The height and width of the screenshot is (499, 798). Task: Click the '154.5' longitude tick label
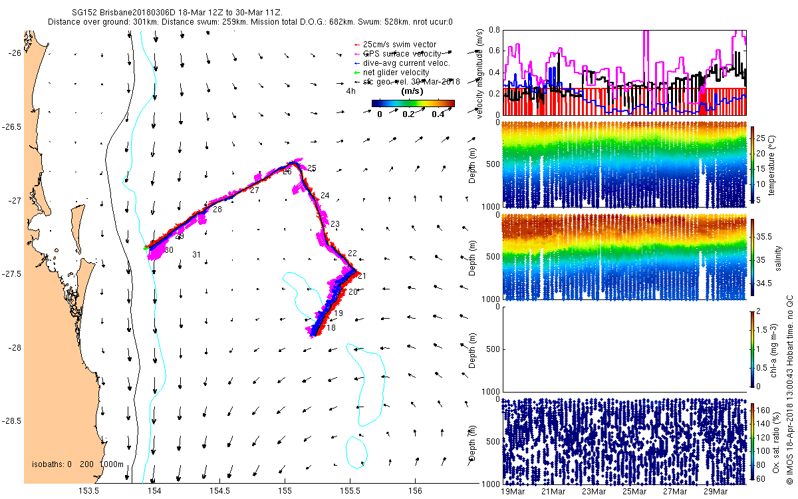[x=219, y=491]
